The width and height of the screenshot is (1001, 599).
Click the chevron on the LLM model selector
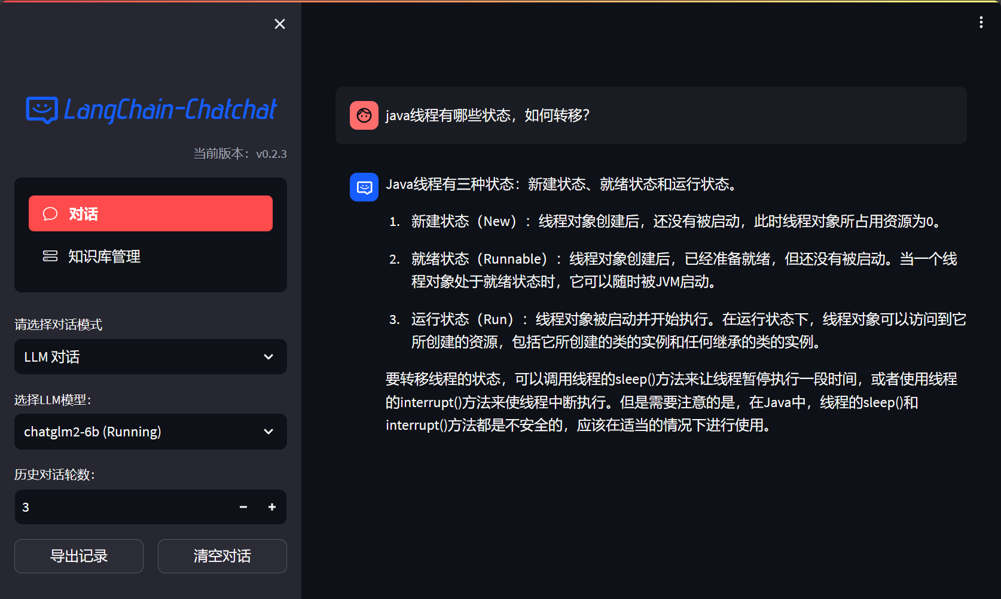point(268,432)
